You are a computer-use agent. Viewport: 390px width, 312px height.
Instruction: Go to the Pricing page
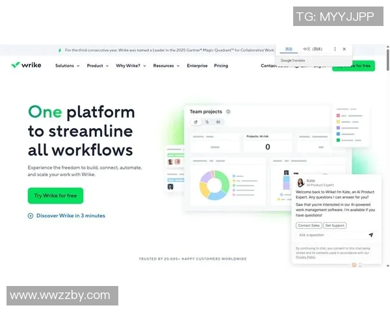coord(221,66)
